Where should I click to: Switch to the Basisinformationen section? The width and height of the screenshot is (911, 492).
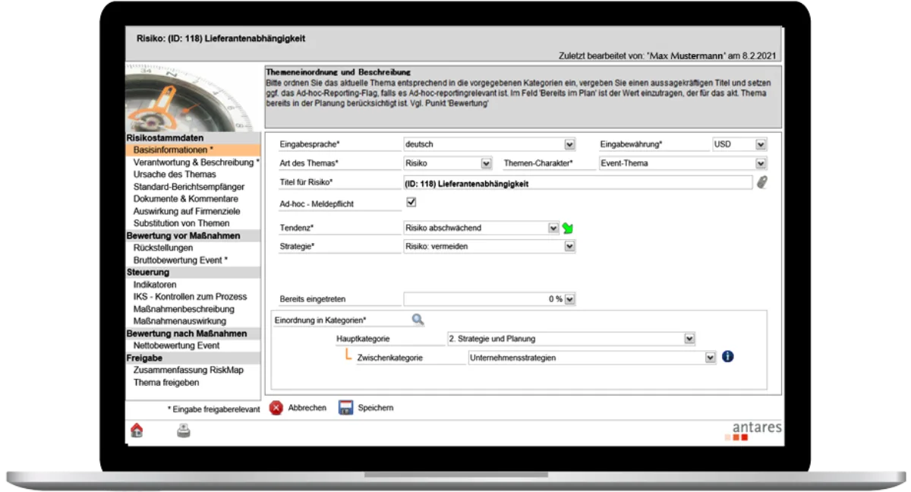(x=173, y=150)
